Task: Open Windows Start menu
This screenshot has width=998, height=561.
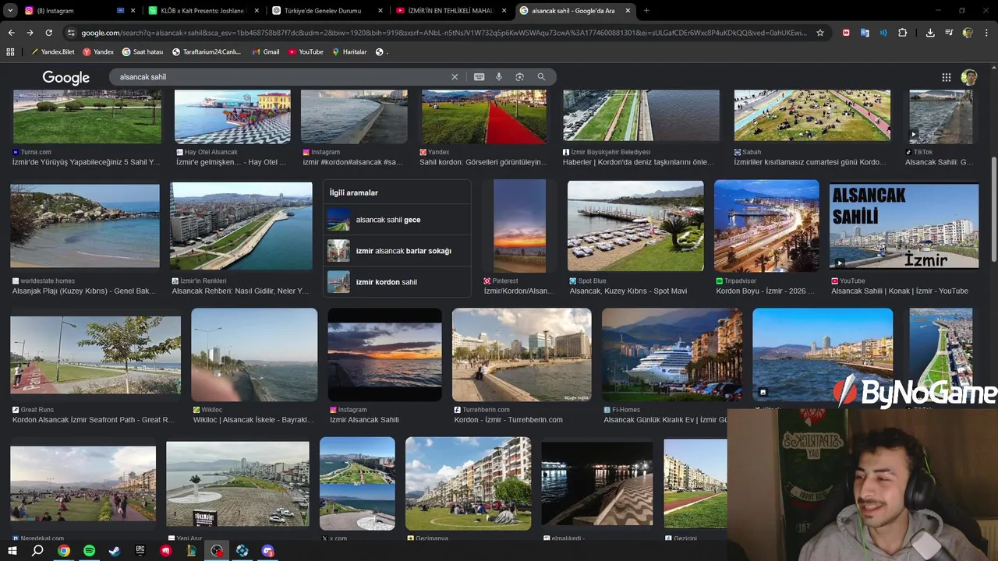Action: pos(12,551)
